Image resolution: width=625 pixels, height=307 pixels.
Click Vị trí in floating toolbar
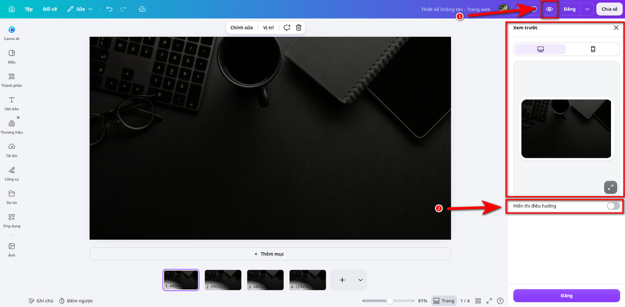(x=268, y=28)
